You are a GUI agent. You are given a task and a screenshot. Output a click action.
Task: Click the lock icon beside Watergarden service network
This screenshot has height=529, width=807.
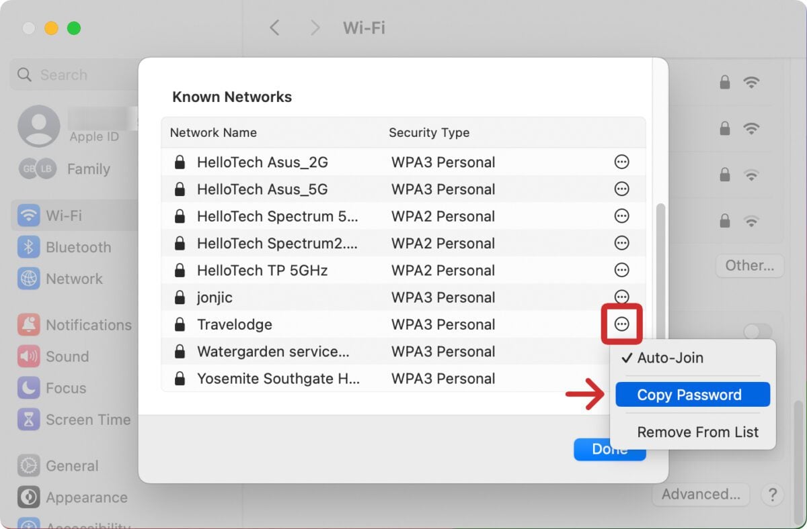[x=180, y=351]
